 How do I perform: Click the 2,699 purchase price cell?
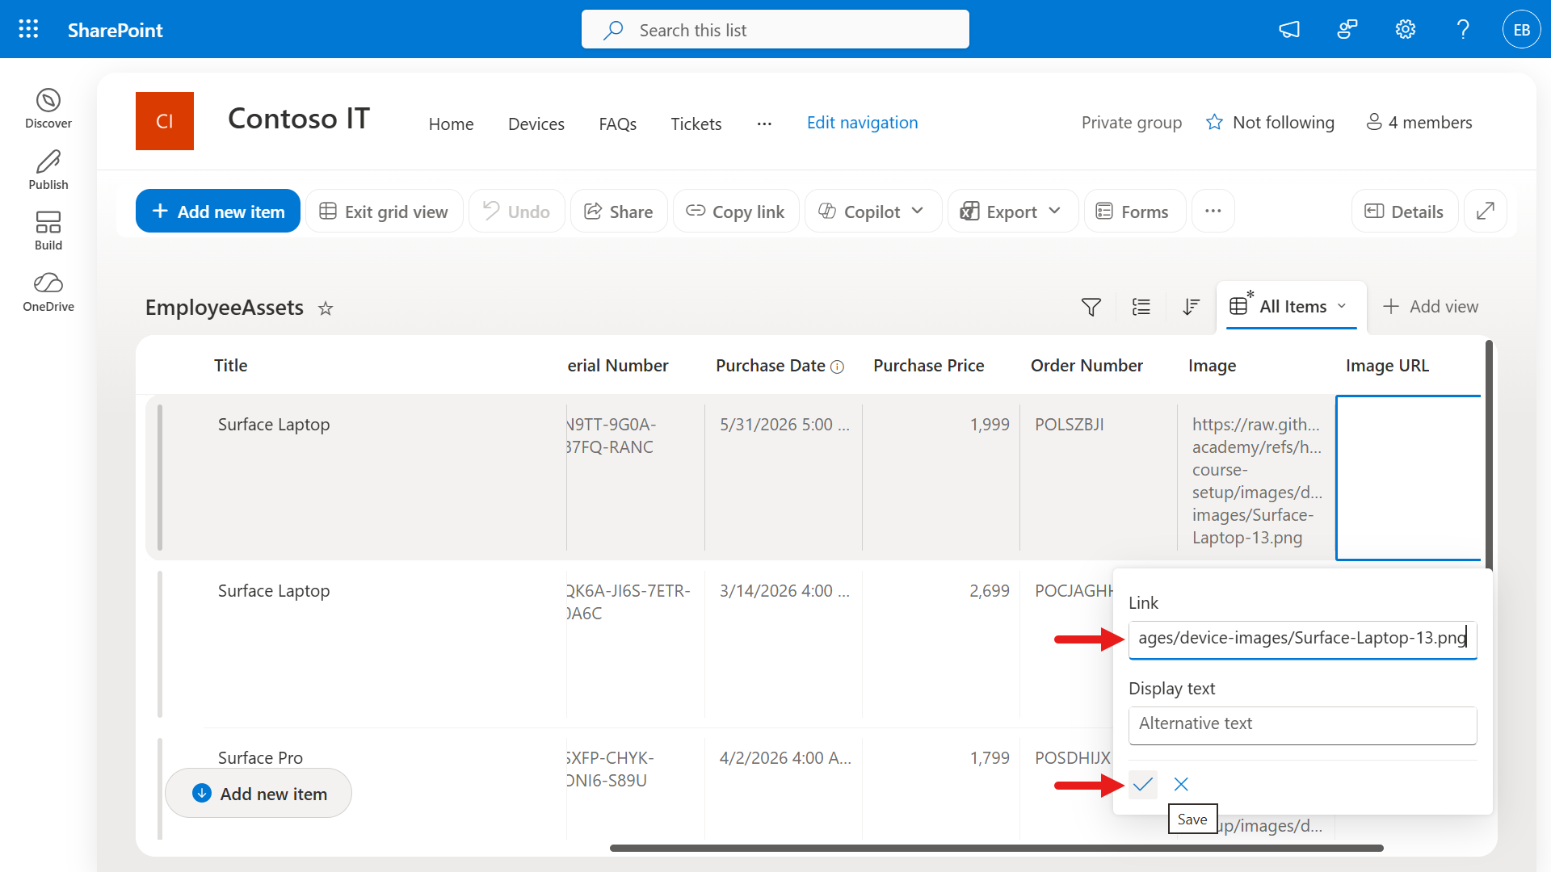[940, 644]
